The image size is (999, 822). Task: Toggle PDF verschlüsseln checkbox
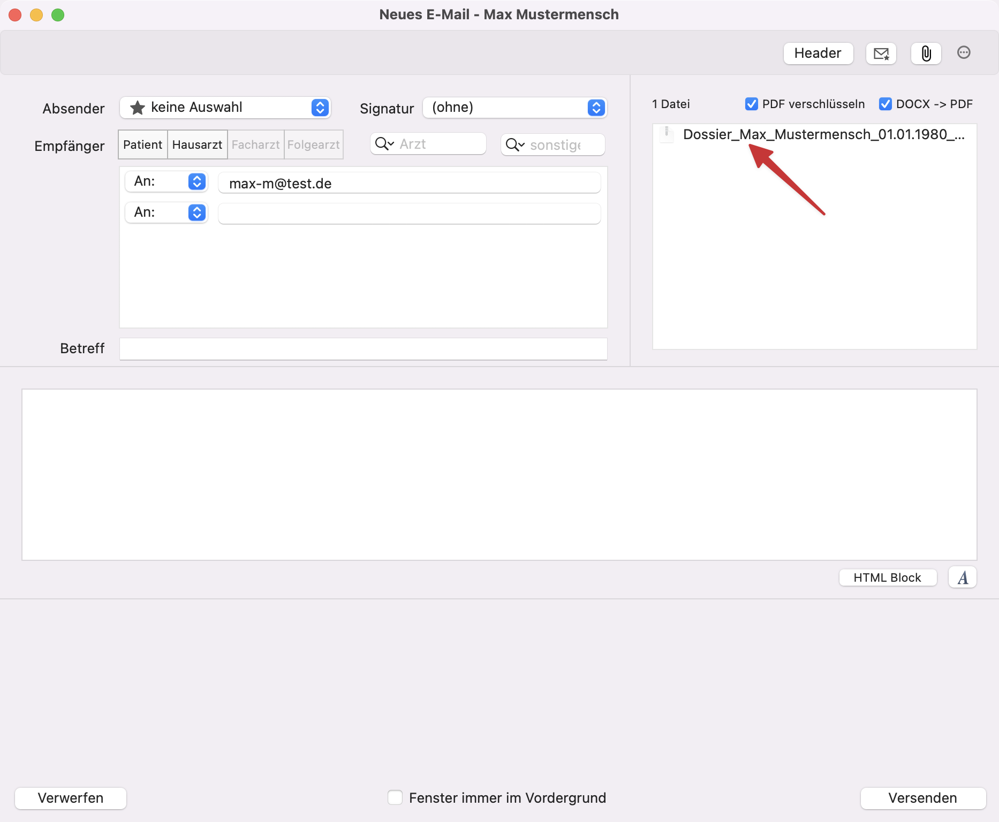(x=752, y=104)
